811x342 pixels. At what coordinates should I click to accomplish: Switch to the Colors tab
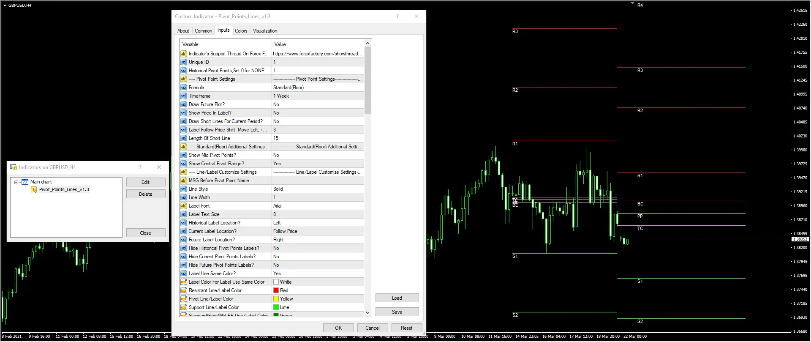[241, 31]
